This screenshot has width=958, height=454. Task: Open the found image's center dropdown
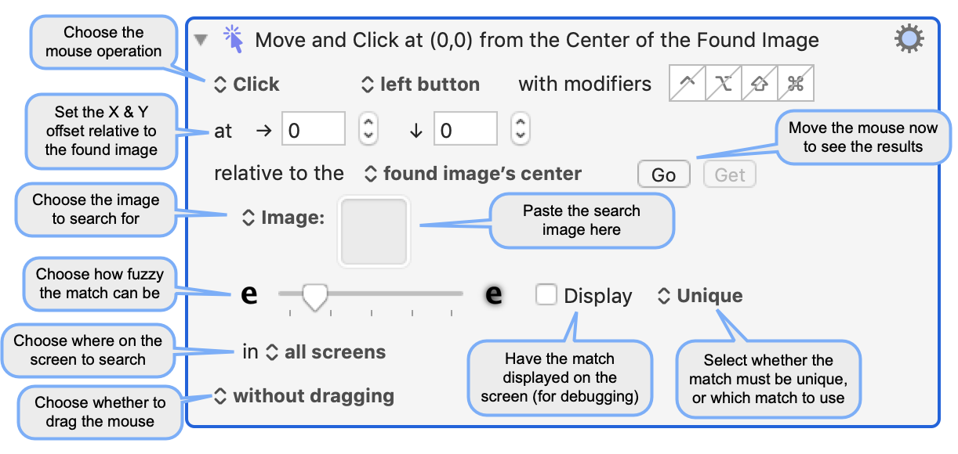tap(474, 174)
